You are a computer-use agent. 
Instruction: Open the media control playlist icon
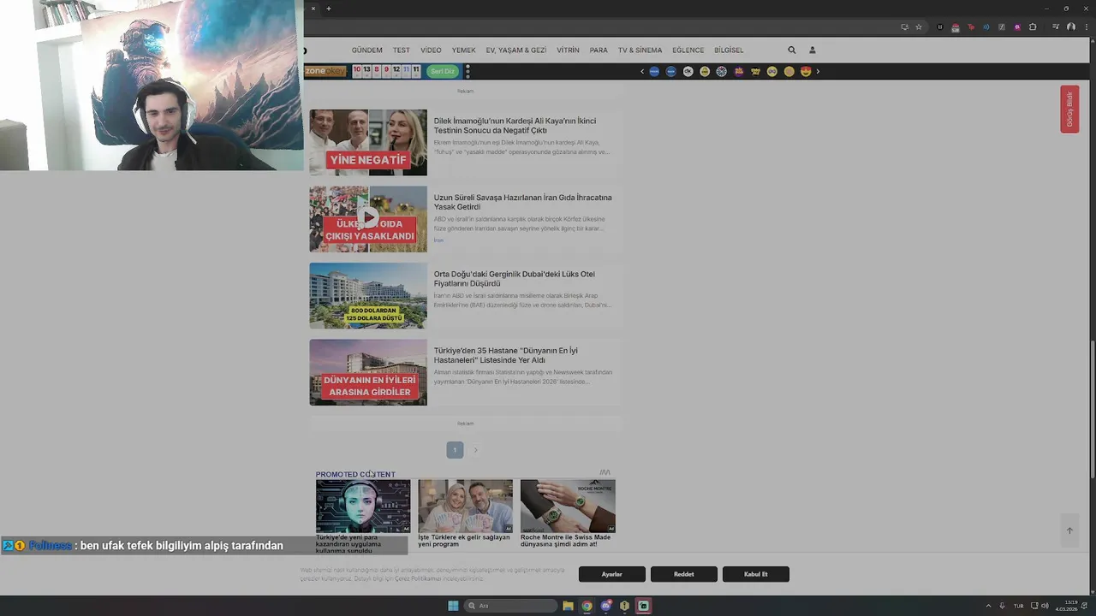point(1056,27)
